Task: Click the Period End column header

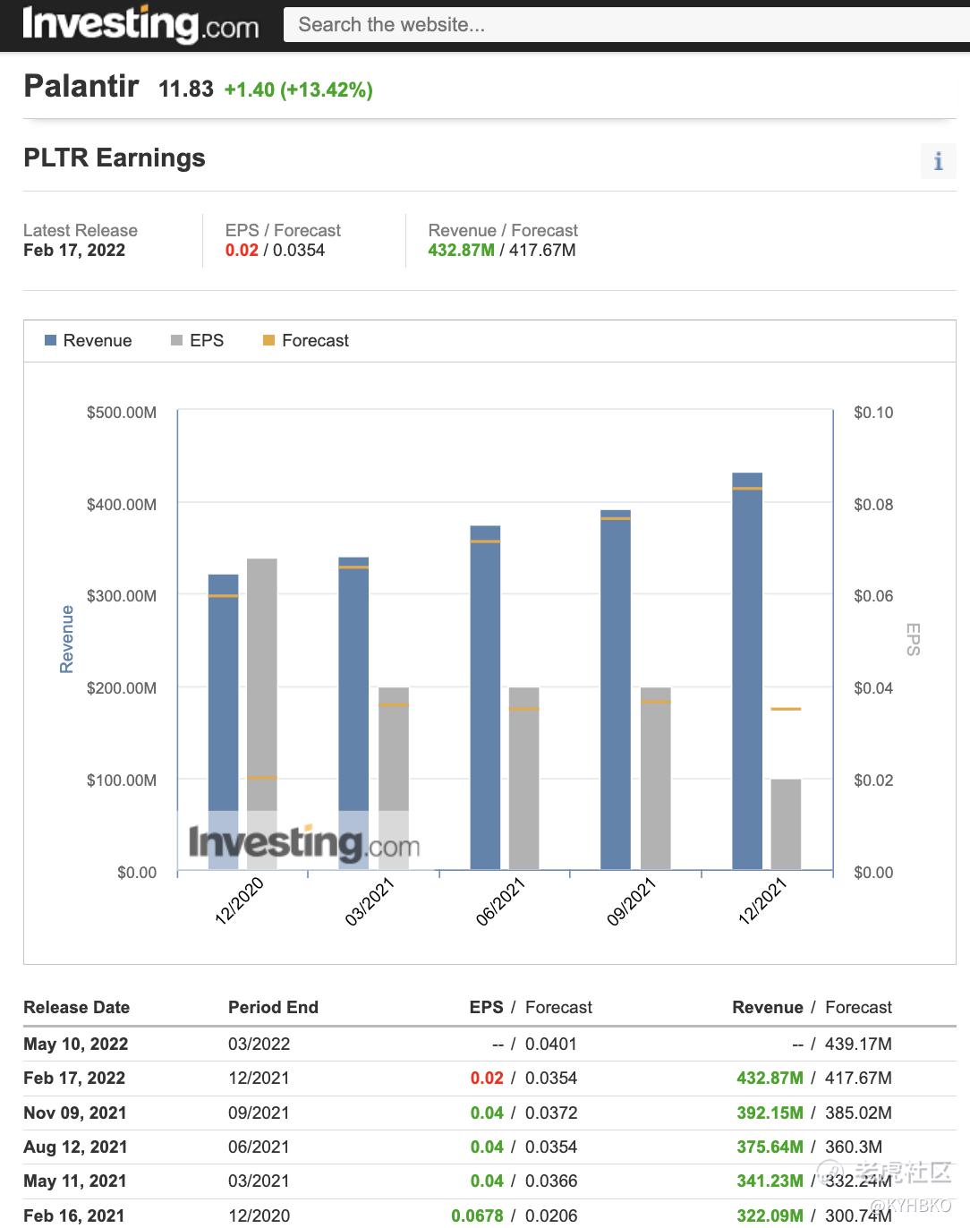Action: 273,1007
